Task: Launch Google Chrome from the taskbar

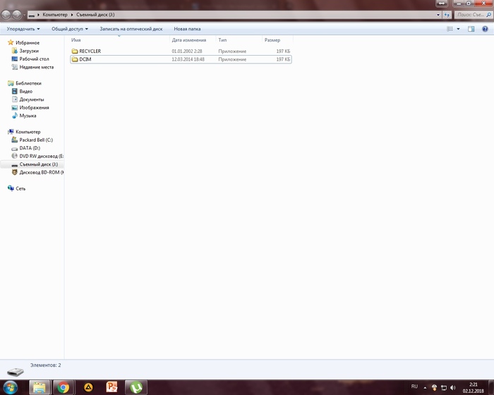Action: (x=64, y=387)
